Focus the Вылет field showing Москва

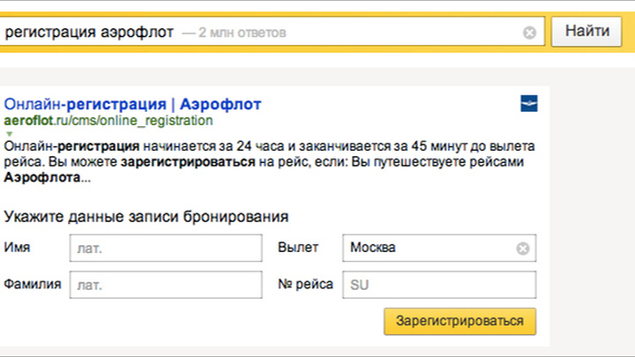pyautogui.click(x=439, y=248)
